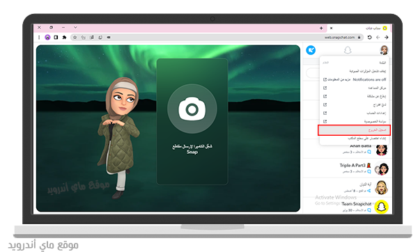Screen dimensions: 418x252
Task: Open new browser tab with plus
Action: click(x=321, y=28)
